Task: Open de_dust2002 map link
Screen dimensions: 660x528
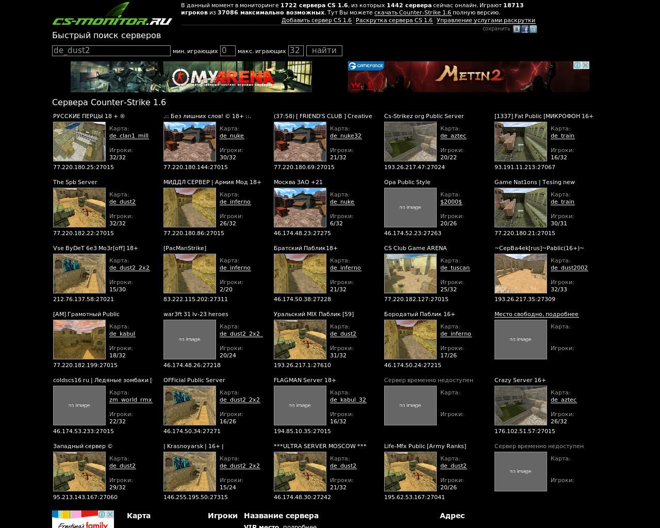Action: tap(569, 268)
